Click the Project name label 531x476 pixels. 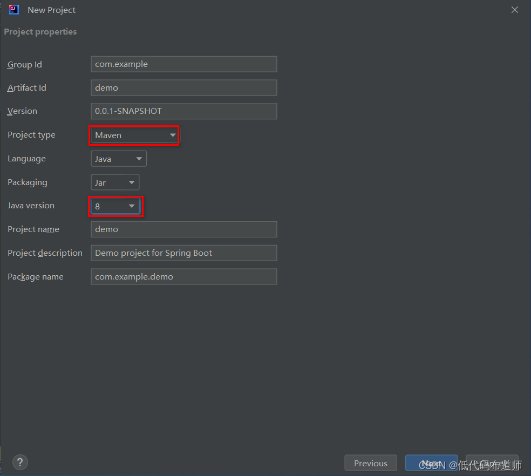click(33, 229)
